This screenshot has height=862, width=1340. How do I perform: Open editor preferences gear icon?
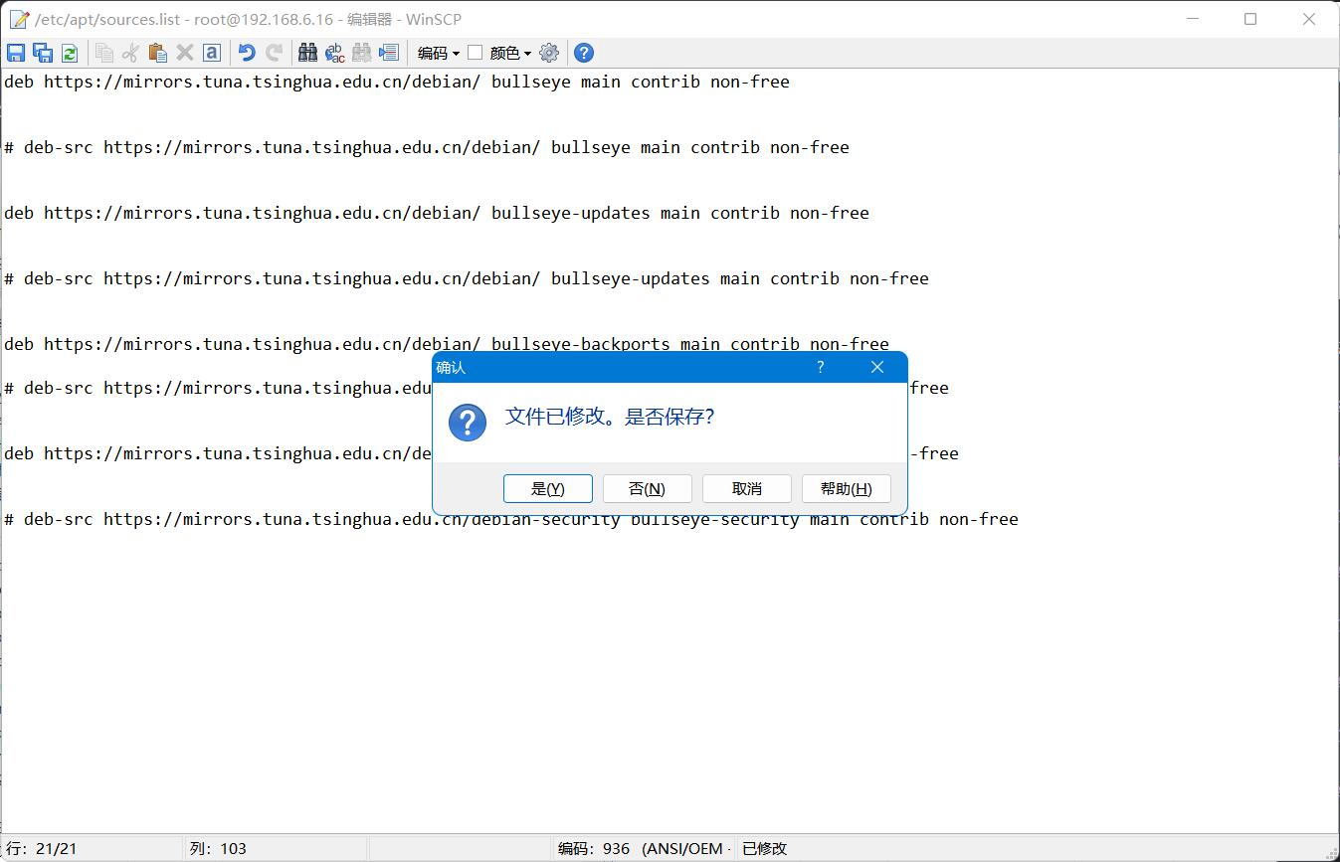click(549, 53)
